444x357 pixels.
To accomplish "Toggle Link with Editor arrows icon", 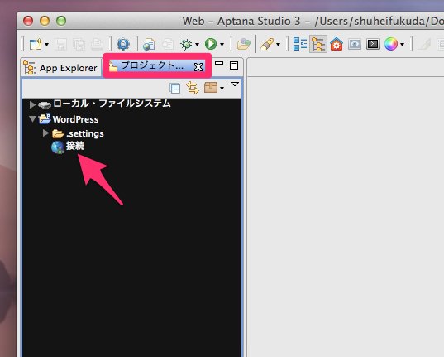I will (193, 88).
